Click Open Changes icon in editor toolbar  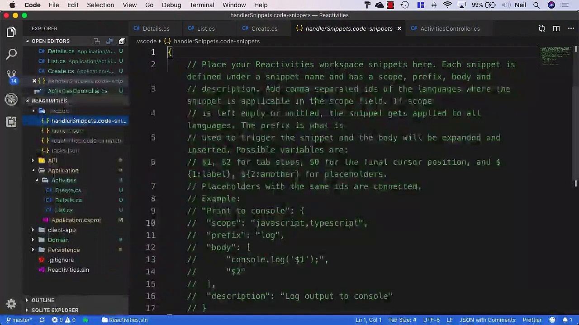(542, 28)
